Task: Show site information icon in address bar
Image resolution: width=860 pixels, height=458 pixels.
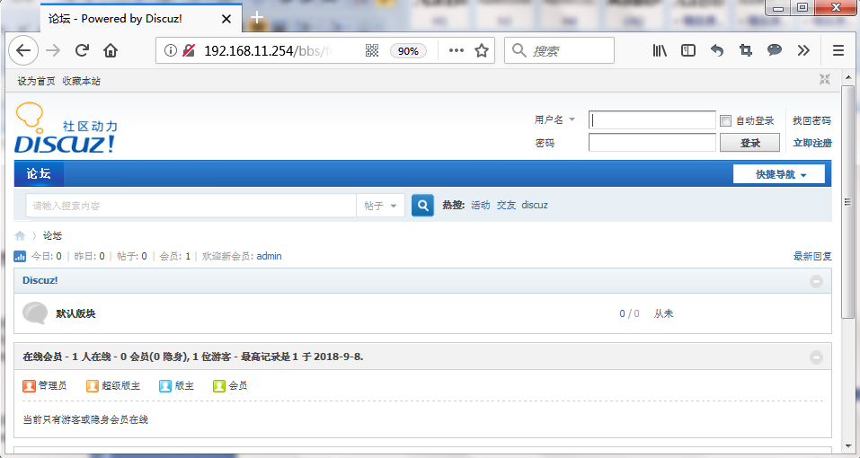Action: 171,50
